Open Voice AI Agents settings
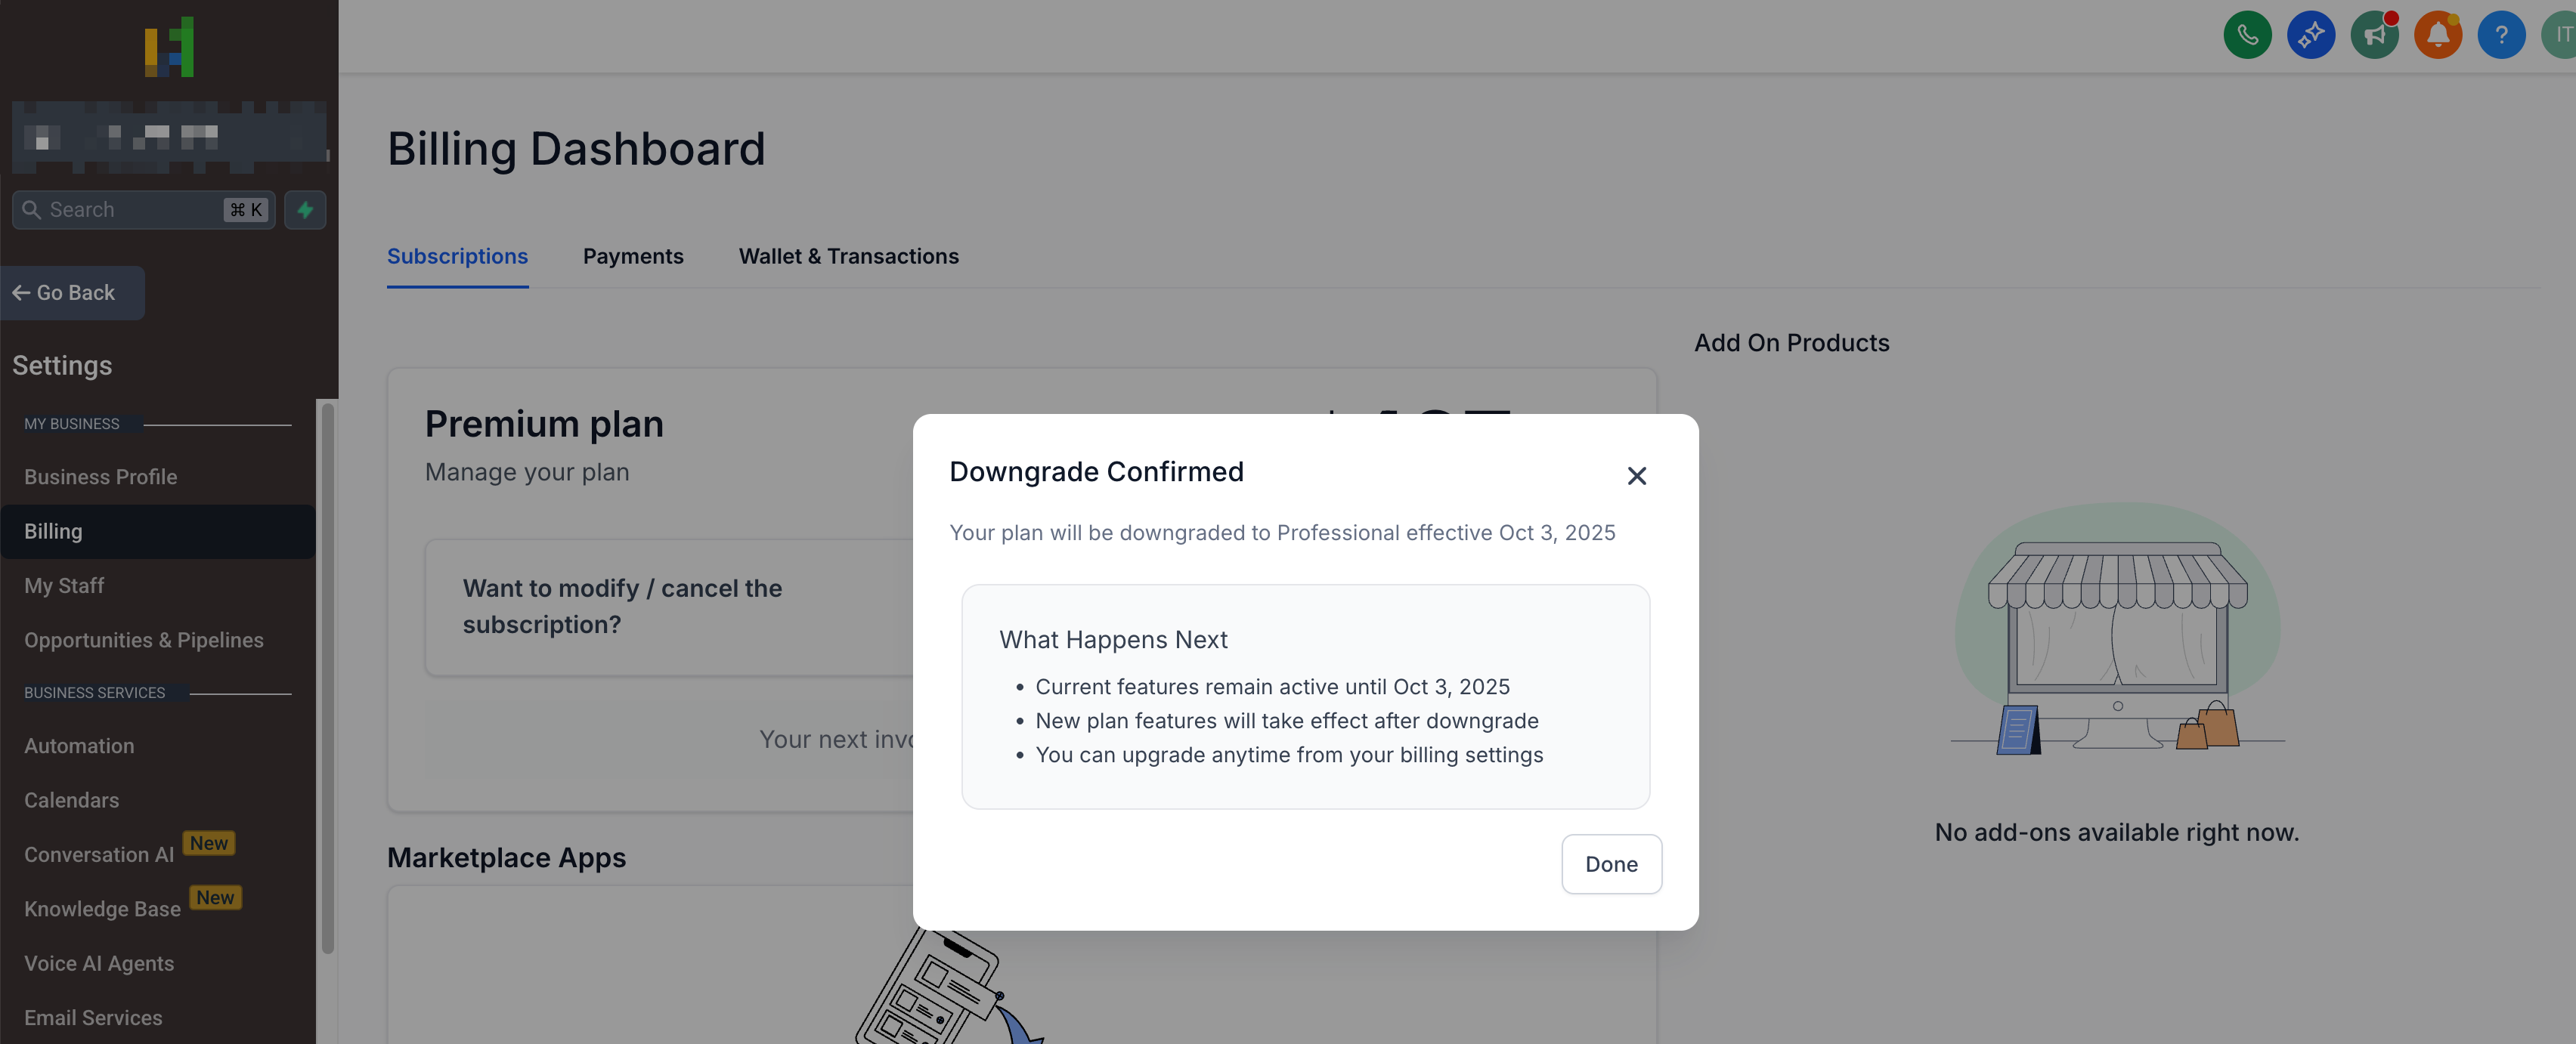 [x=99, y=964]
